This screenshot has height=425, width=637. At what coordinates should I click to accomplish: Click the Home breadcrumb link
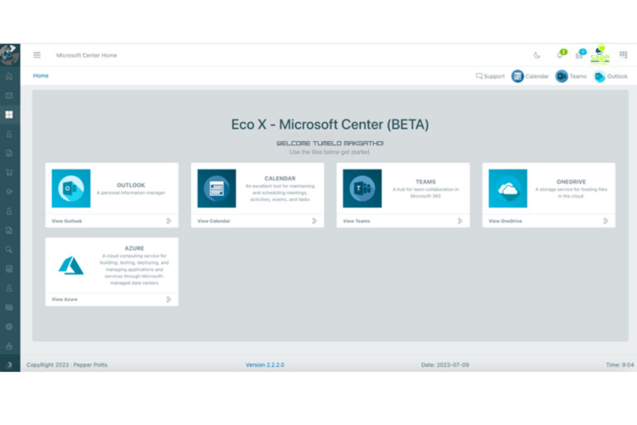click(41, 76)
